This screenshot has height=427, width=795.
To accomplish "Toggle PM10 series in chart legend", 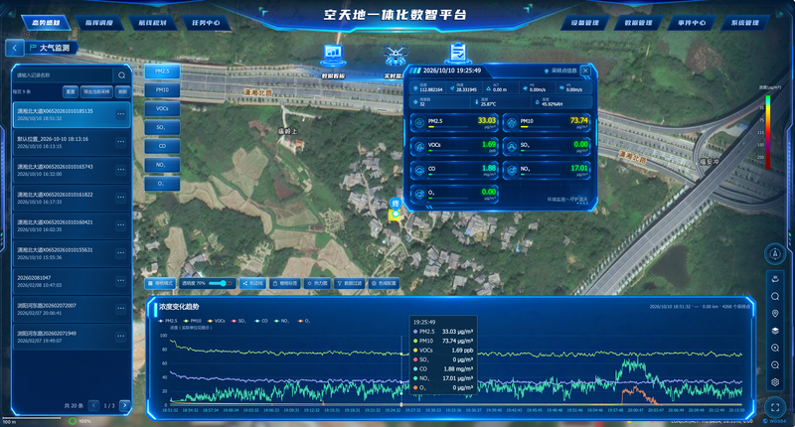I will 192,321.
